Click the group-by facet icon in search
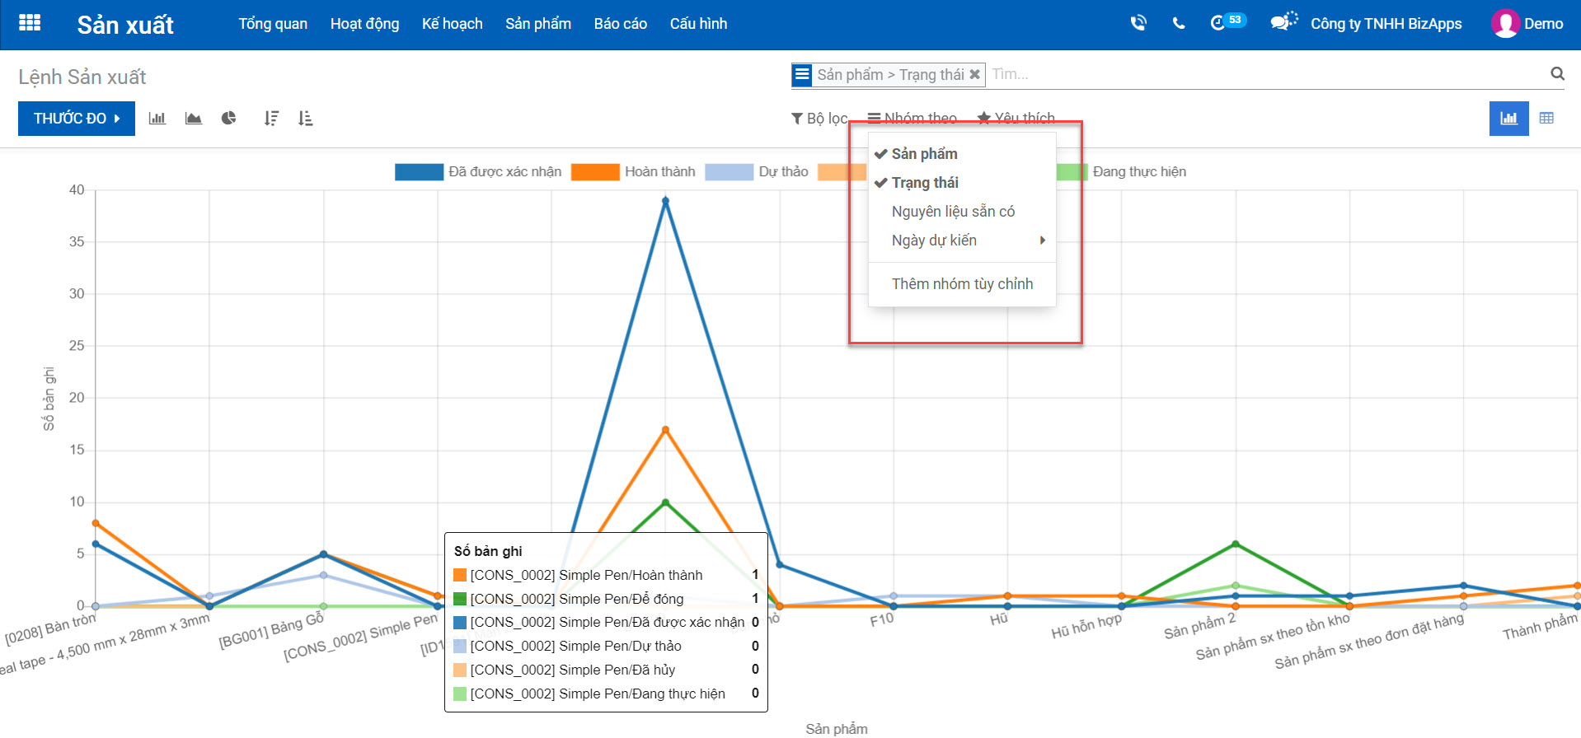Image resolution: width=1581 pixels, height=738 pixels. (x=802, y=75)
